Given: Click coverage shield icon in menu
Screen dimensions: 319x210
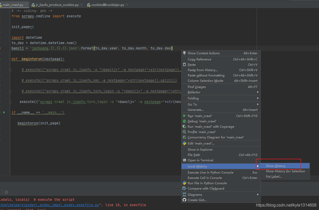Looking at the screenshot, I should 184,127.
